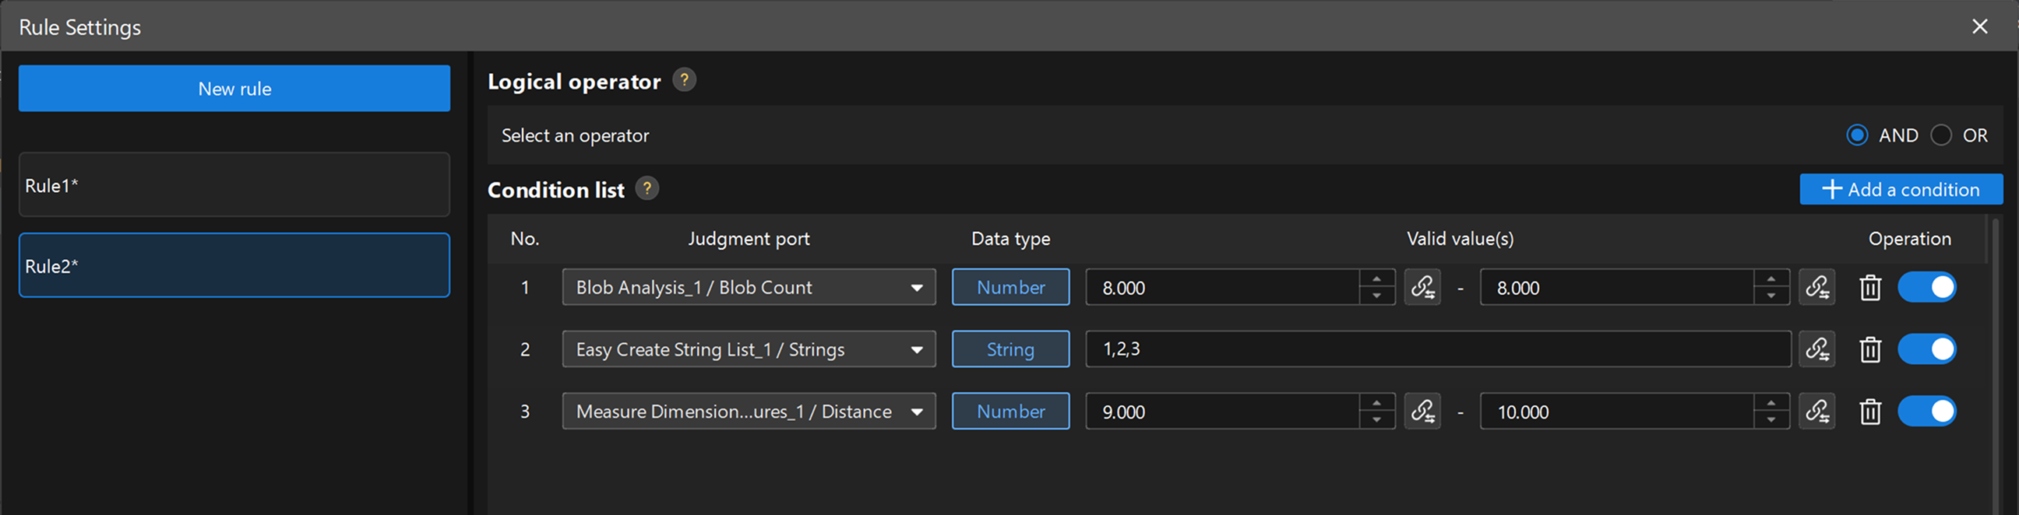The width and height of the screenshot is (2019, 515).
Task: Disable the Distance condition toggle
Action: (x=1926, y=411)
